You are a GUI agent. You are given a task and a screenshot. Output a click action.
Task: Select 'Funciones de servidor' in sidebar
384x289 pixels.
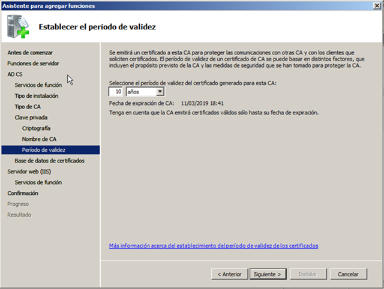[33, 64]
